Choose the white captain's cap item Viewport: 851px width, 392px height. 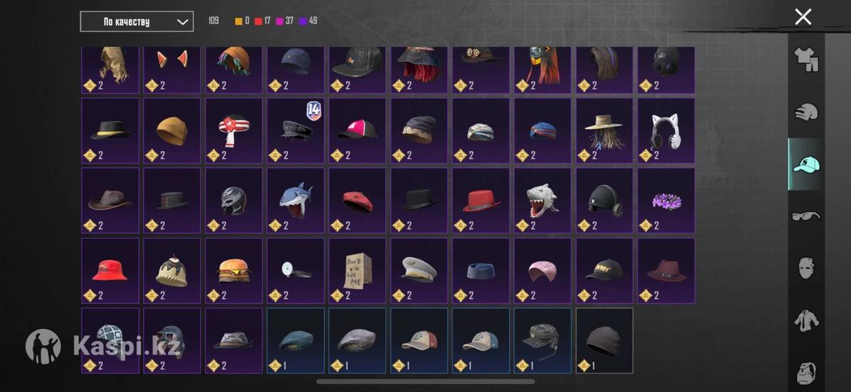point(419,270)
